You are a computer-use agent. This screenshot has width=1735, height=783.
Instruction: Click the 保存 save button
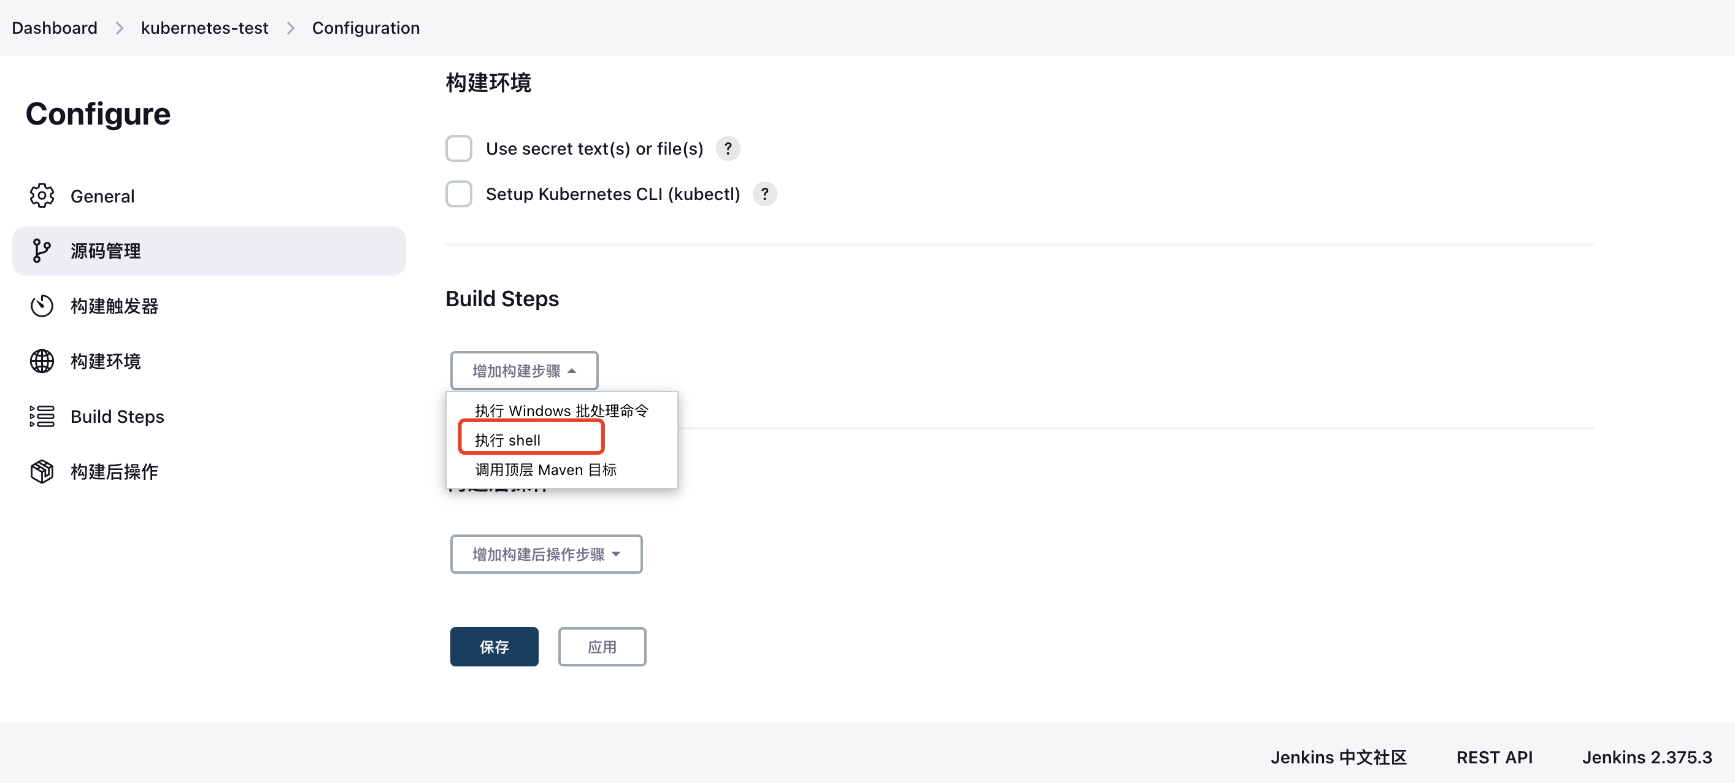[x=494, y=647]
